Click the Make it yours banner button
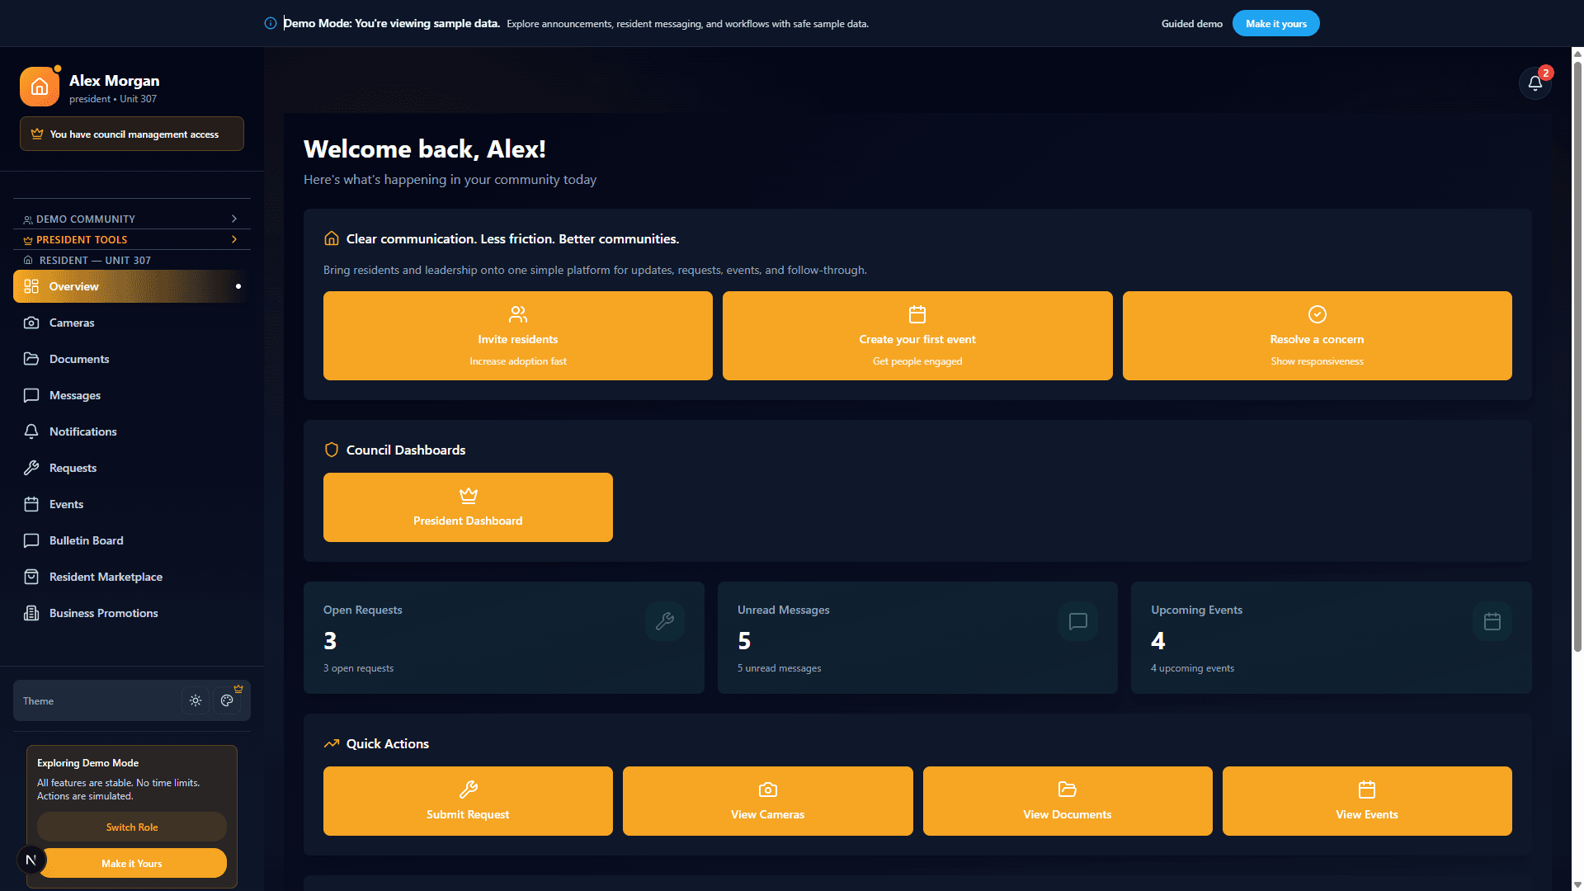Screen dimensions: 1584x891 [1275, 23]
